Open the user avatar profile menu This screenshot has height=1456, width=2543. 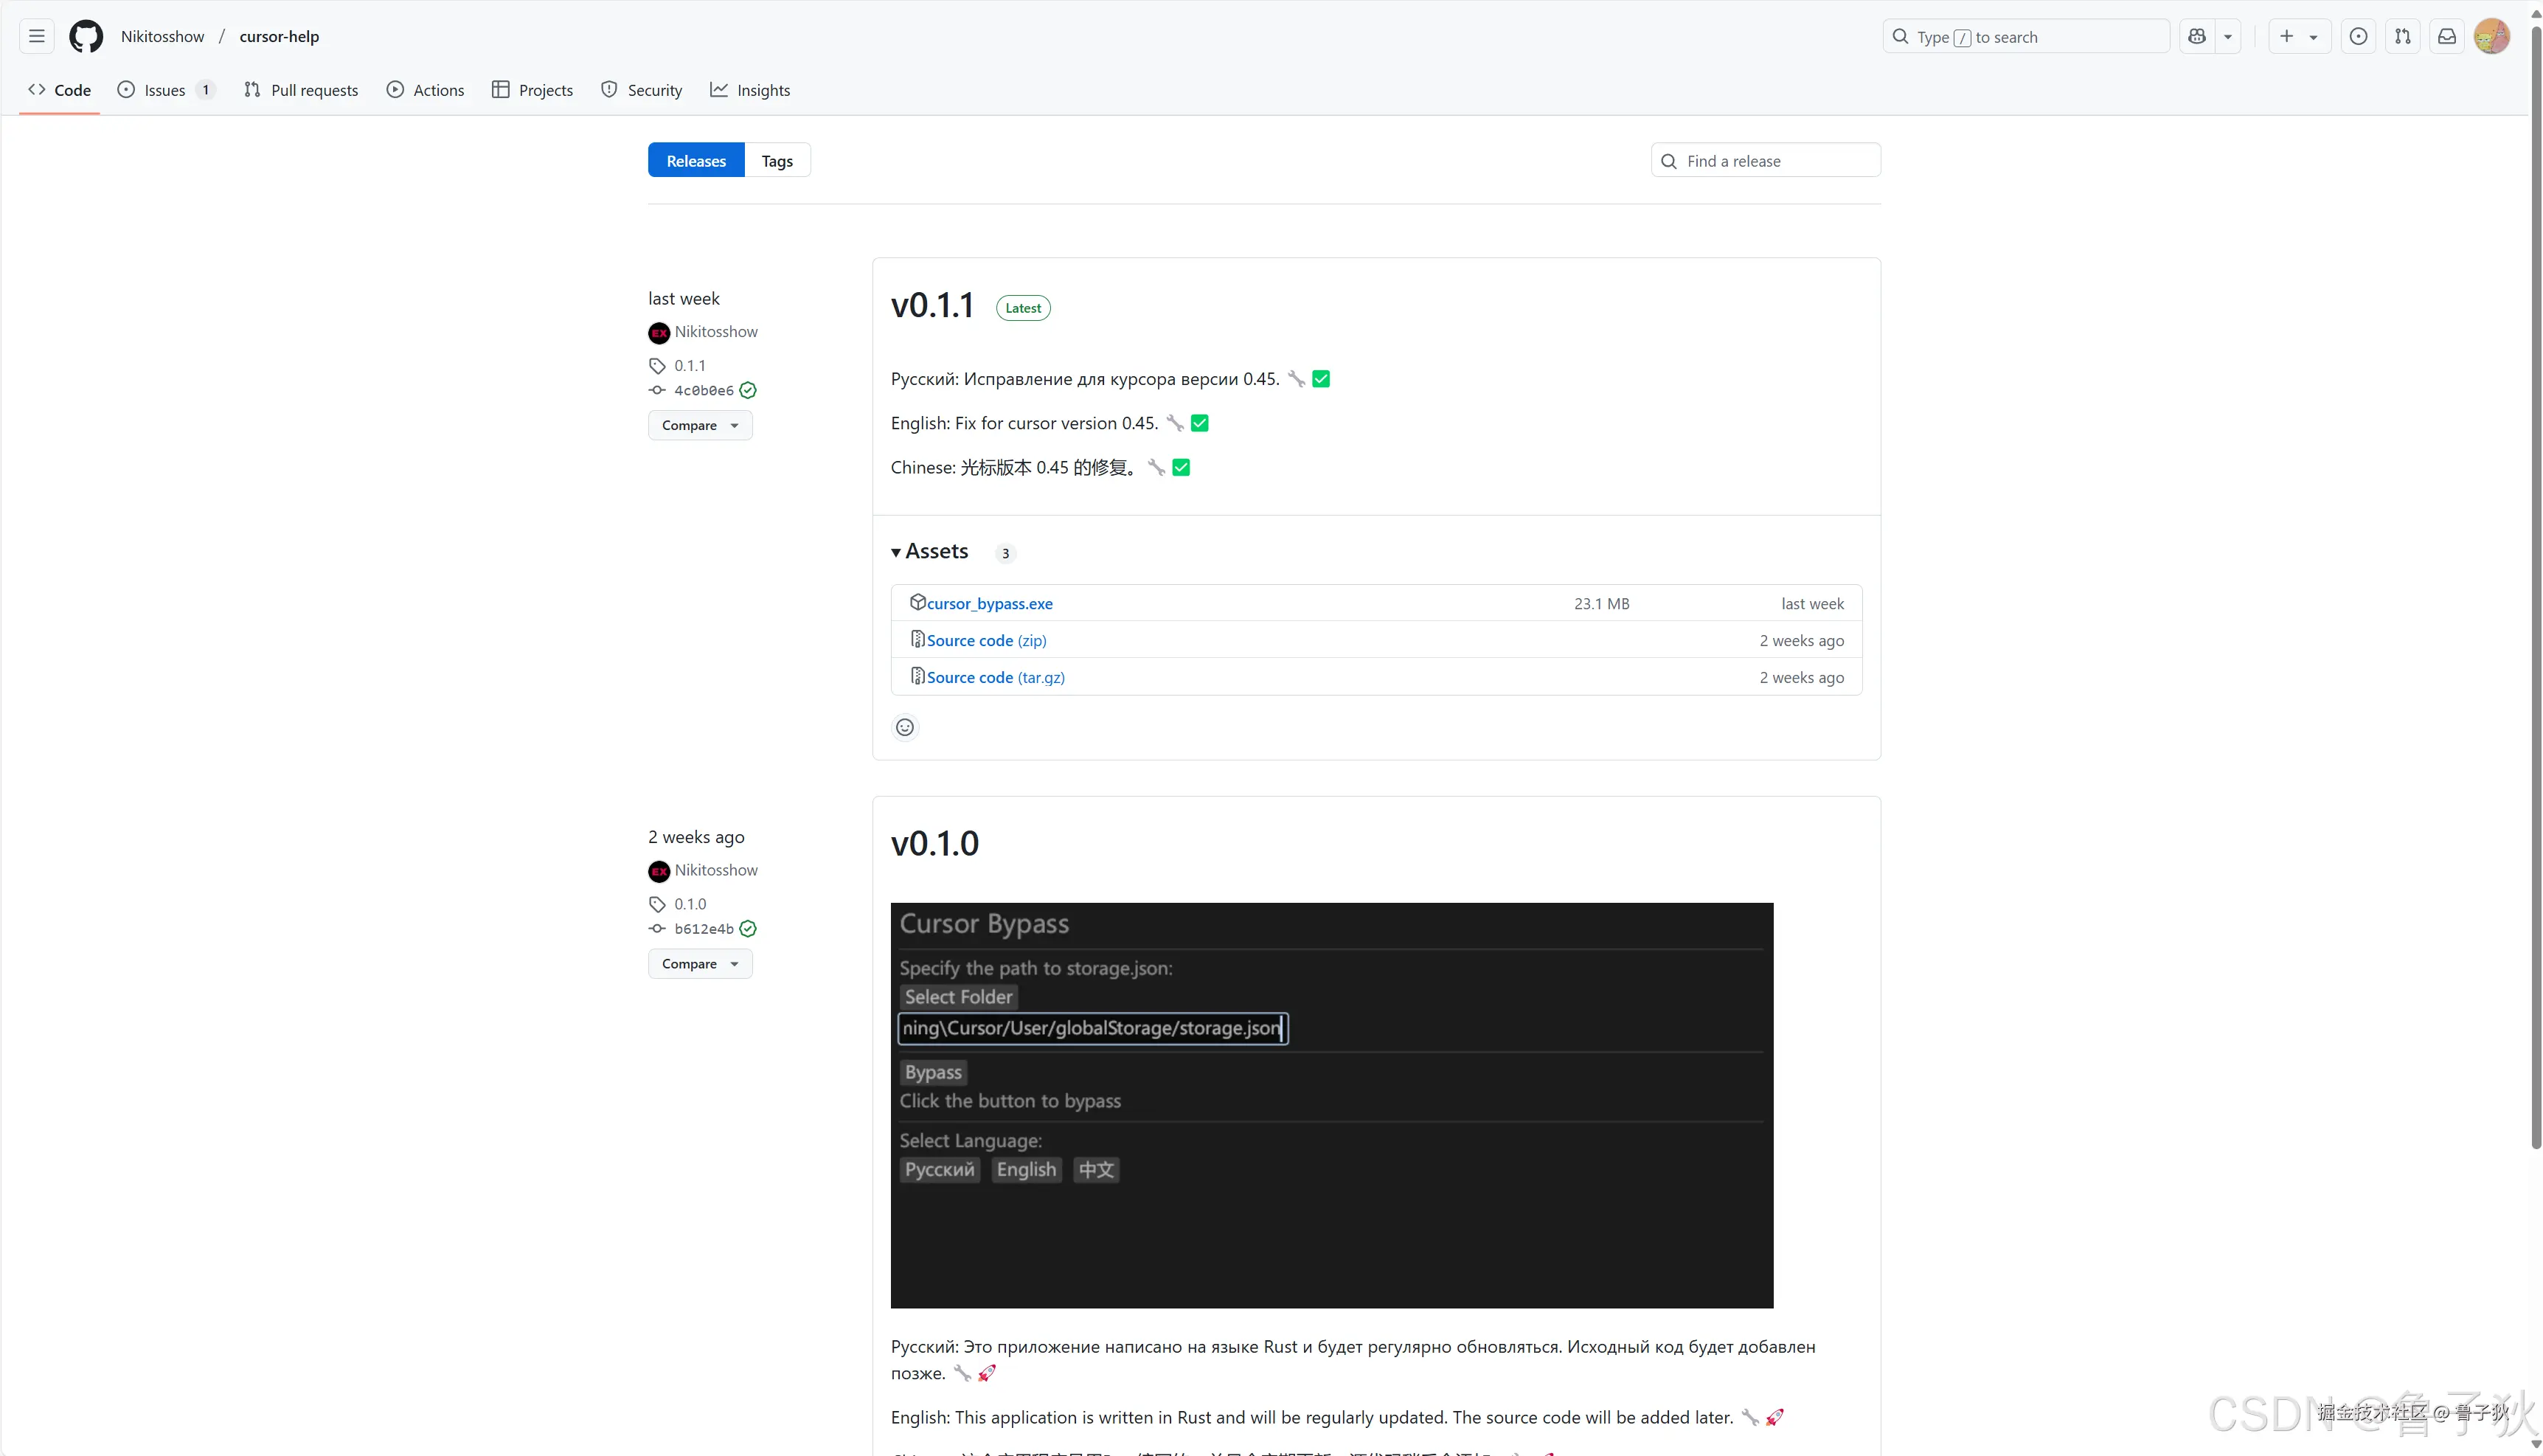click(x=2491, y=37)
